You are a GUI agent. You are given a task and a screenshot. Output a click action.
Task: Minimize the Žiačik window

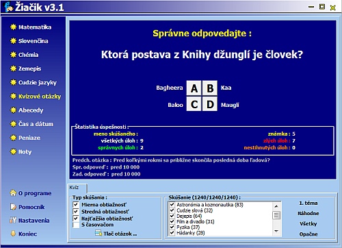tap(311, 7)
